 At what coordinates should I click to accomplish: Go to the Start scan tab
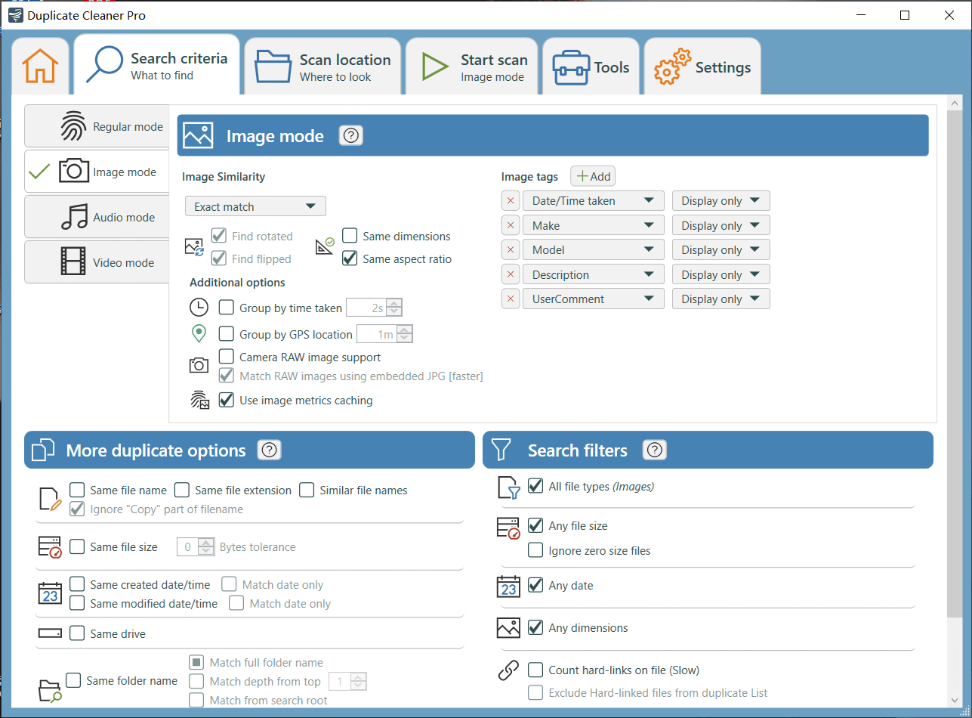tap(474, 67)
